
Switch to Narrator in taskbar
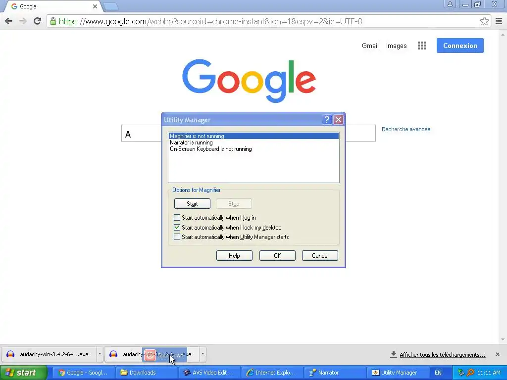click(x=335, y=373)
